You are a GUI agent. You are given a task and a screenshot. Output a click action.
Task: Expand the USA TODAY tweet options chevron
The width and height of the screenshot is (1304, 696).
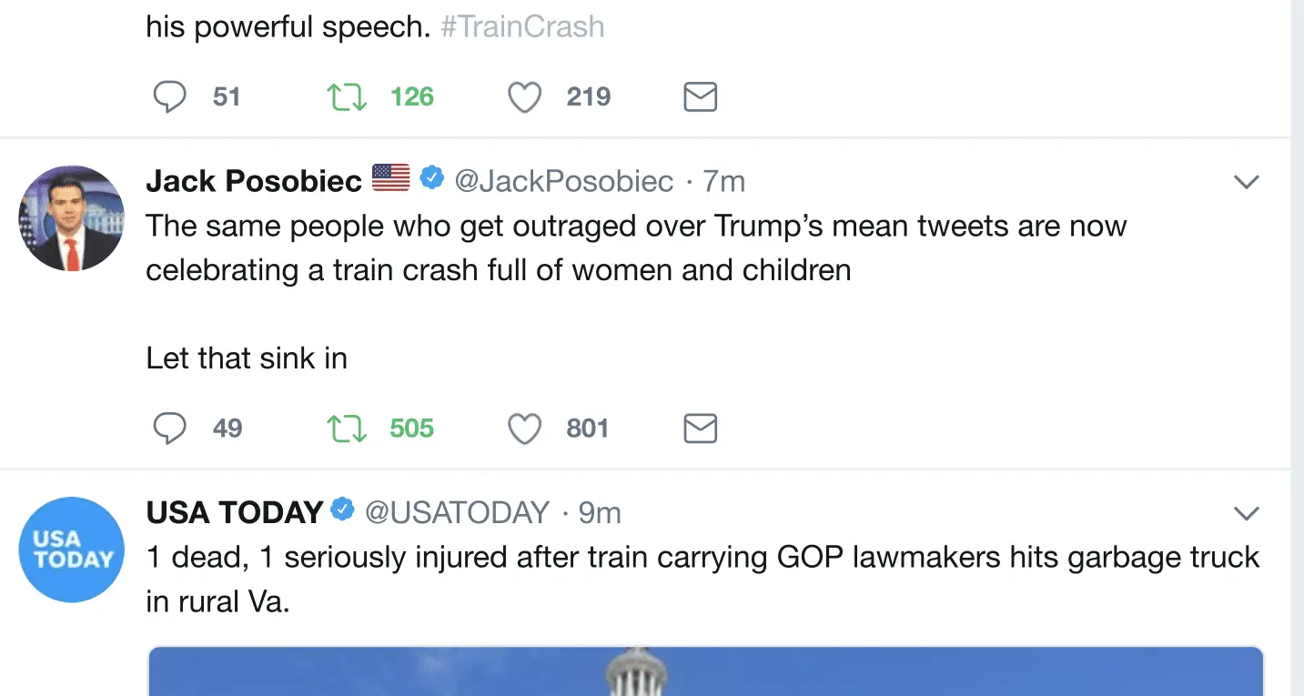(x=1245, y=513)
